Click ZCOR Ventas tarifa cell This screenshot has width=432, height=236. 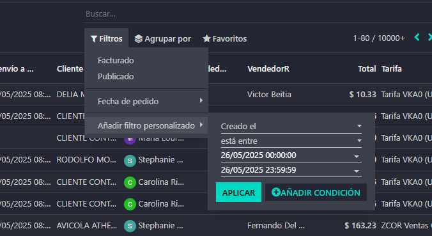pyautogui.click(x=406, y=226)
